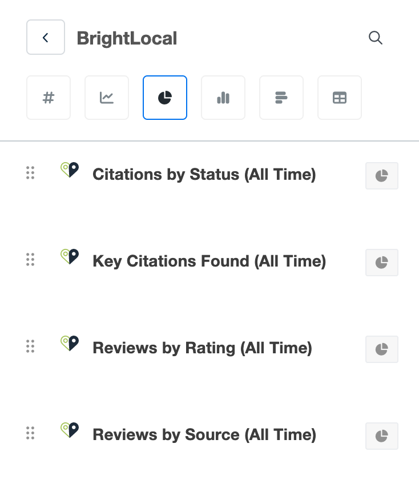Choose Reviews by Source (All Time)
This screenshot has width=419, height=492.
coord(204,435)
